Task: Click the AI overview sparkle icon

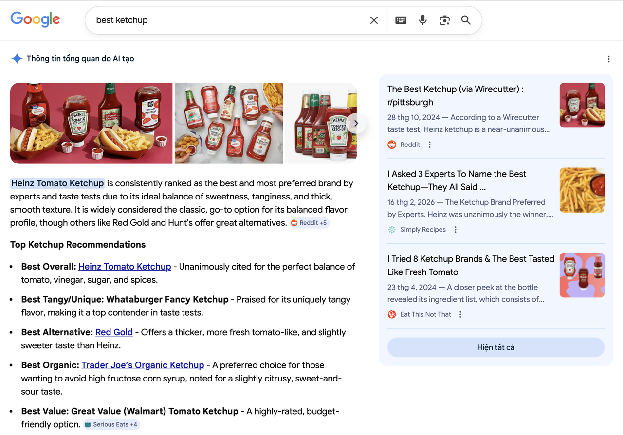Action: (17, 59)
